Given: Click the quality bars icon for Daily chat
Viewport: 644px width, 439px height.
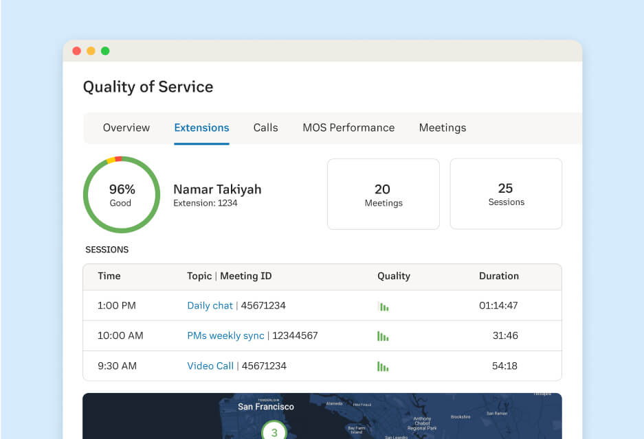Looking at the screenshot, I should pos(383,306).
